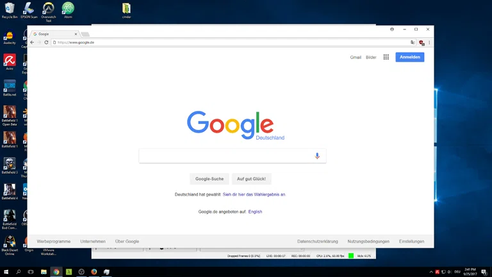Screen dimensions: 492x277
Task: Open Über Google in the footer
Action: click(x=127, y=241)
